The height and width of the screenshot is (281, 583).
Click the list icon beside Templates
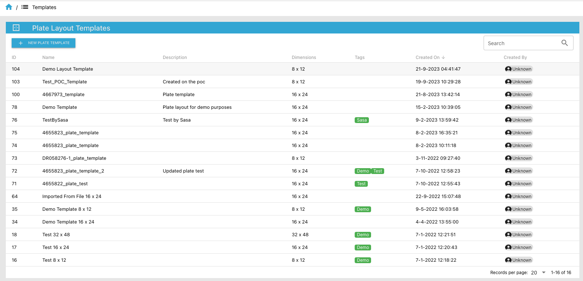click(x=25, y=7)
